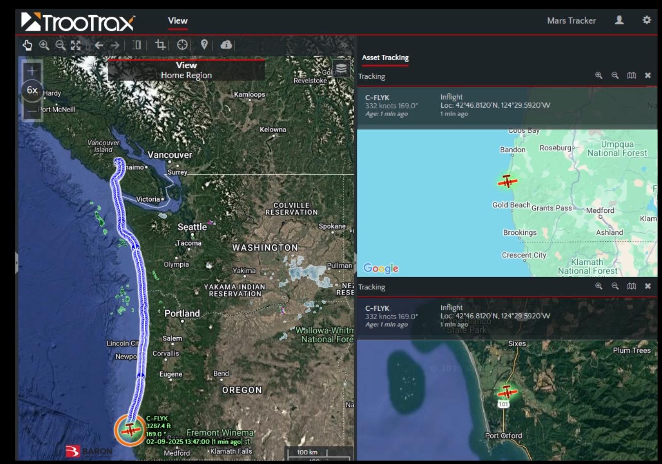The width and height of the screenshot is (662, 464).
Task: Click the plus on map zoom slider
Action: tap(32, 70)
